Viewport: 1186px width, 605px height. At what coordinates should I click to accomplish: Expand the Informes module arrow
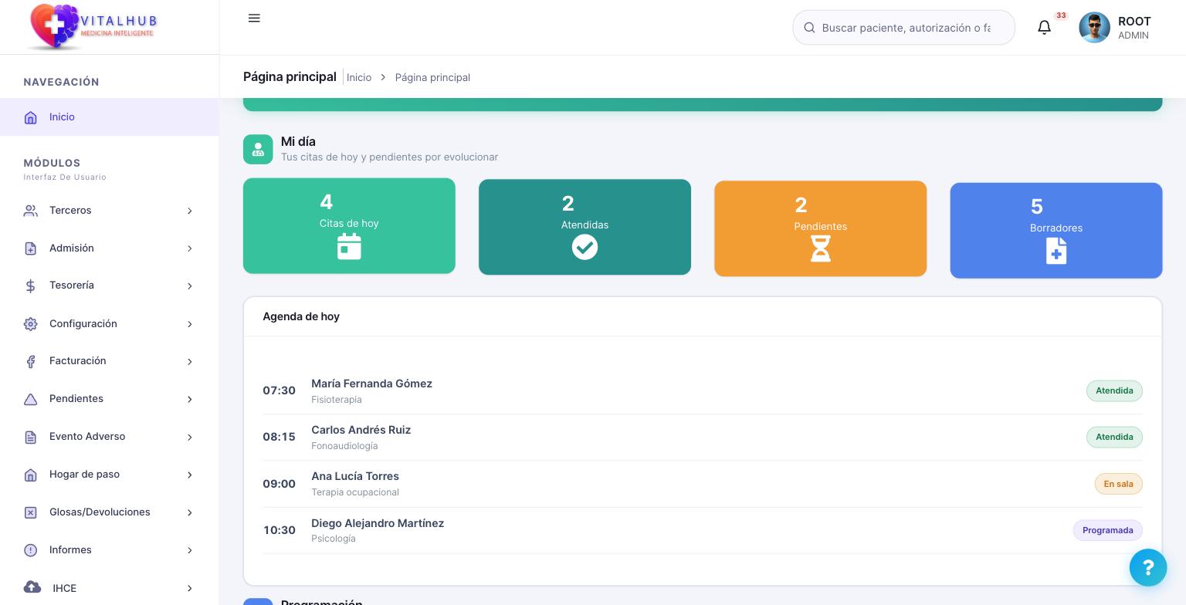189,550
